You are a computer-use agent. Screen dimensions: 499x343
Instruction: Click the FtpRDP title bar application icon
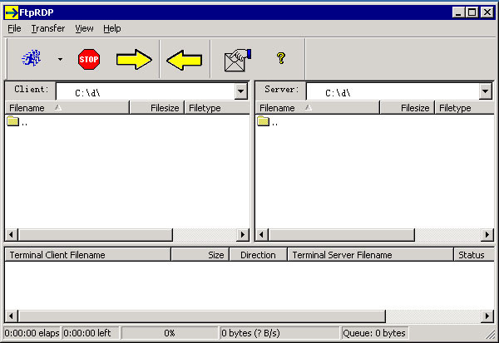pyautogui.click(x=12, y=12)
